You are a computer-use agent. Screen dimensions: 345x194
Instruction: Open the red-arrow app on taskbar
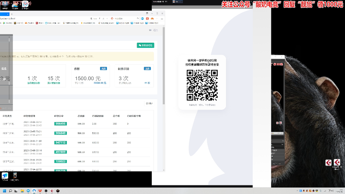(52, 191)
